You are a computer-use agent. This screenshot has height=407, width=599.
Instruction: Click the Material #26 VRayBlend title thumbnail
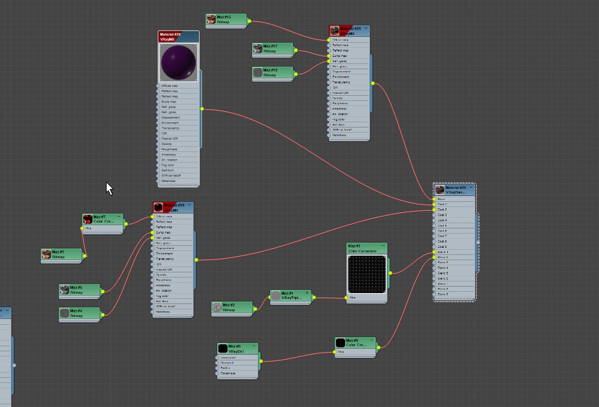click(x=440, y=190)
